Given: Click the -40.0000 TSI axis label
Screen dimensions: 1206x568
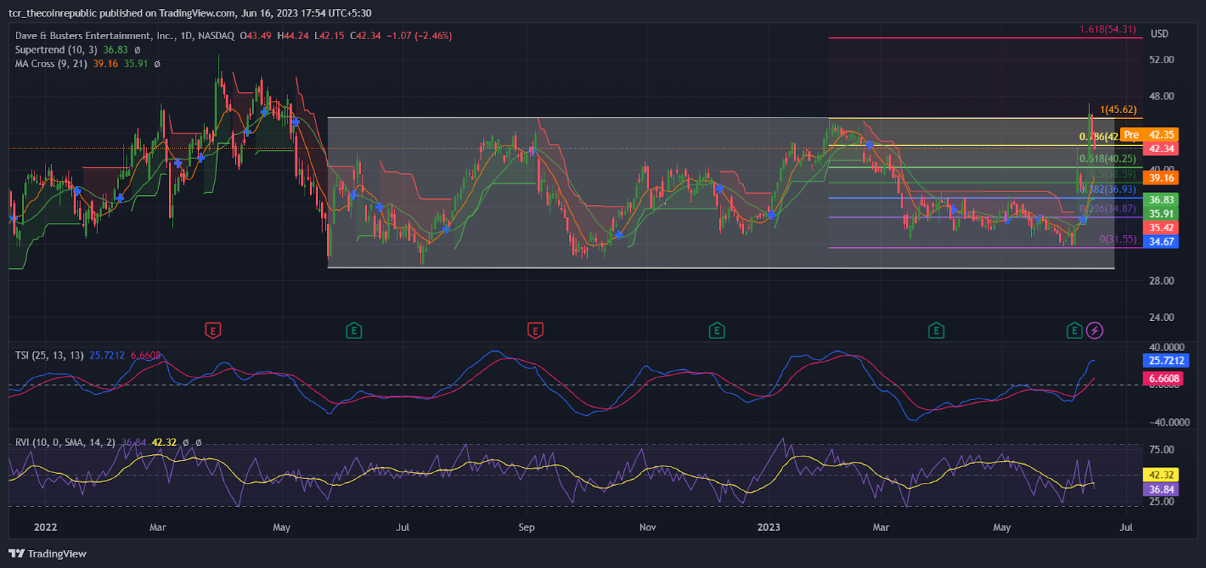Looking at the screenshot, I should (x=1169, y=423).
